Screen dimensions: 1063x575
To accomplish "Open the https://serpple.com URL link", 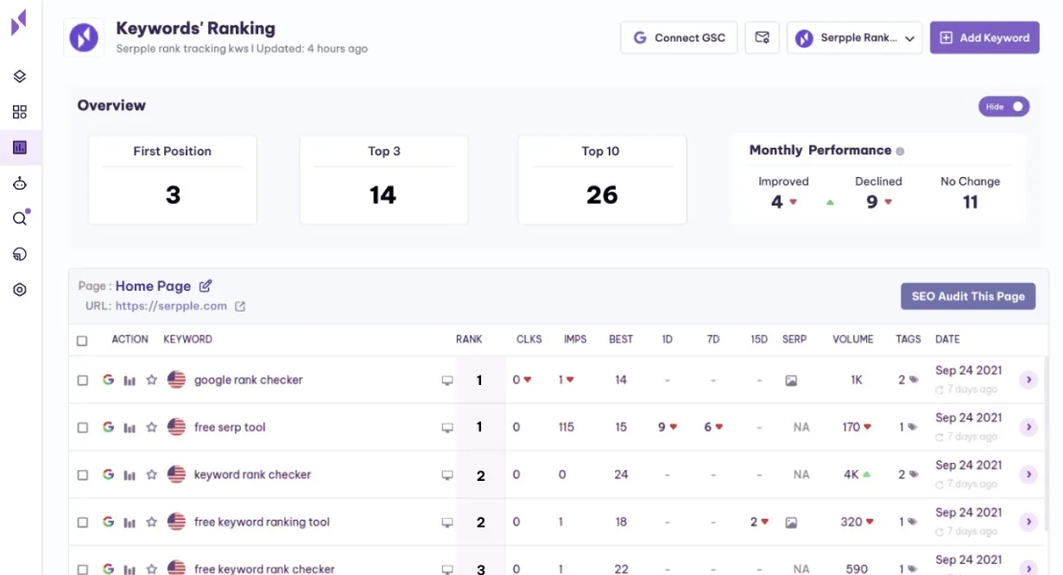I will [x=171, y=306].
